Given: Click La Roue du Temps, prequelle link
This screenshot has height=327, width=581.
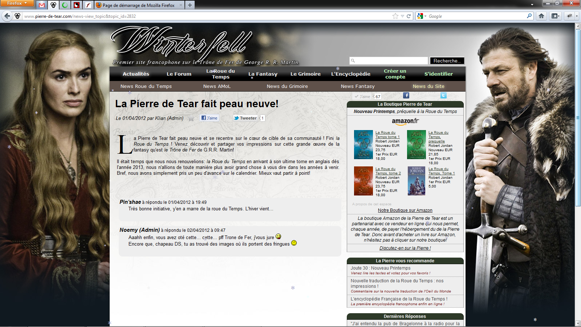Looking at the screenshot, I should 438,137.
